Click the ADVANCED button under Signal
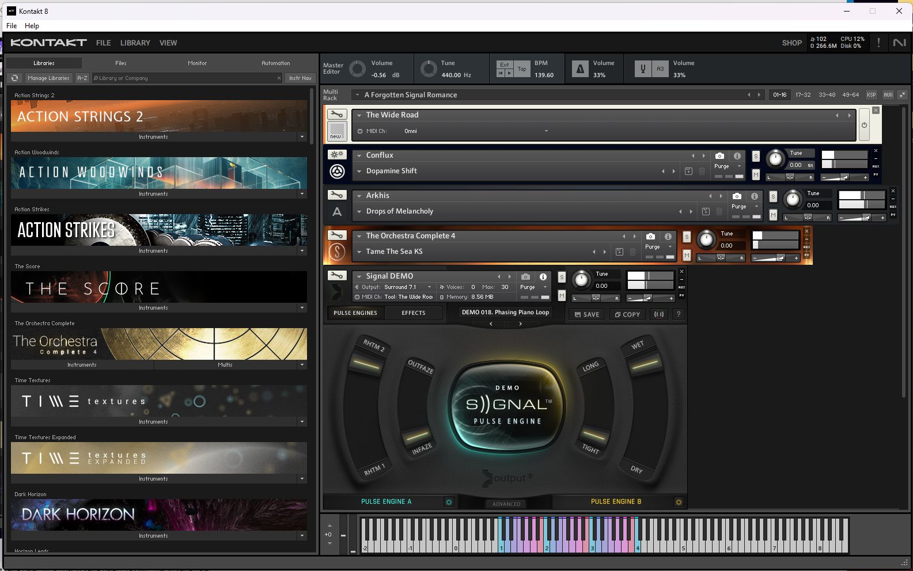The image size is (913, 571). pyautogui.click(x=506, y=504)
